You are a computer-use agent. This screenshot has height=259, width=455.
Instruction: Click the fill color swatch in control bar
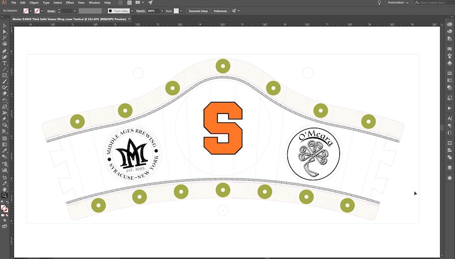(x=26, y=11)
